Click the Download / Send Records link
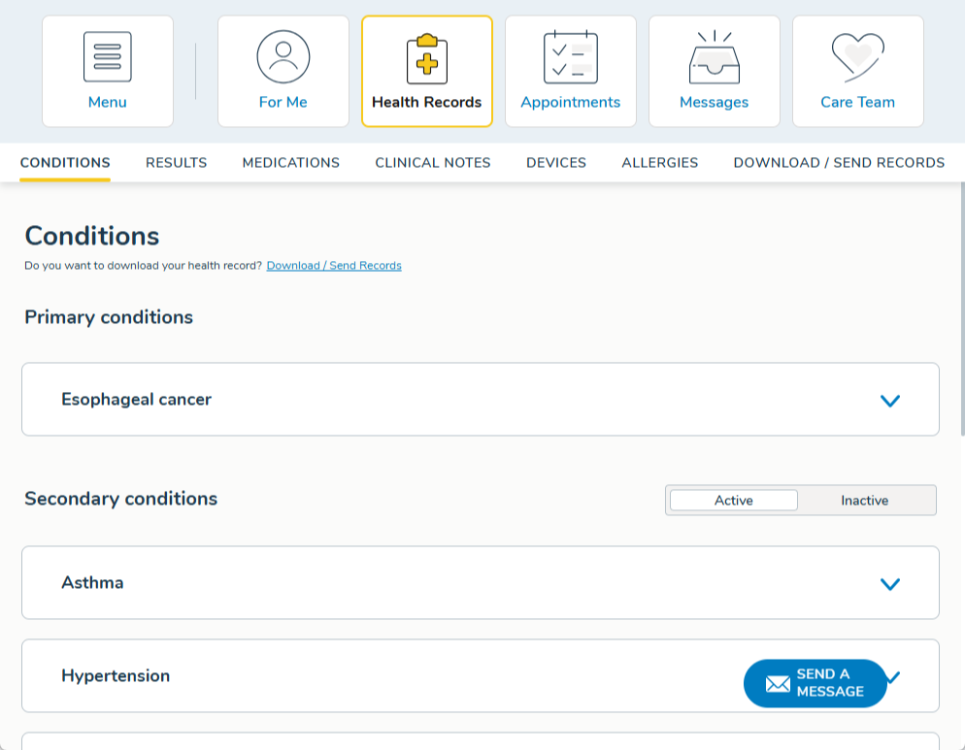 (x=334, y=265)
